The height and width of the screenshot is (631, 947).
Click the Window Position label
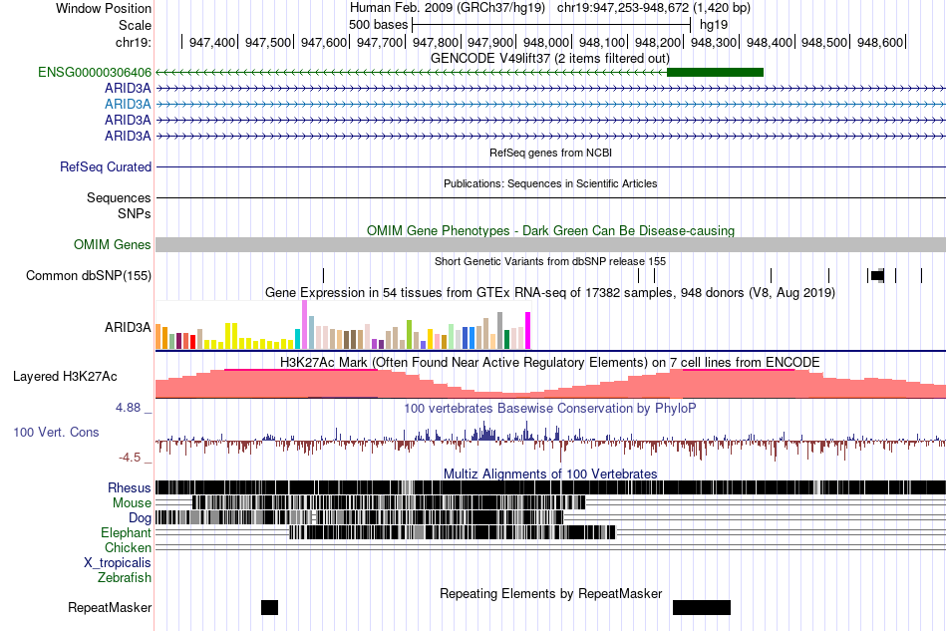pyautogui.click(x=104, y=8)
